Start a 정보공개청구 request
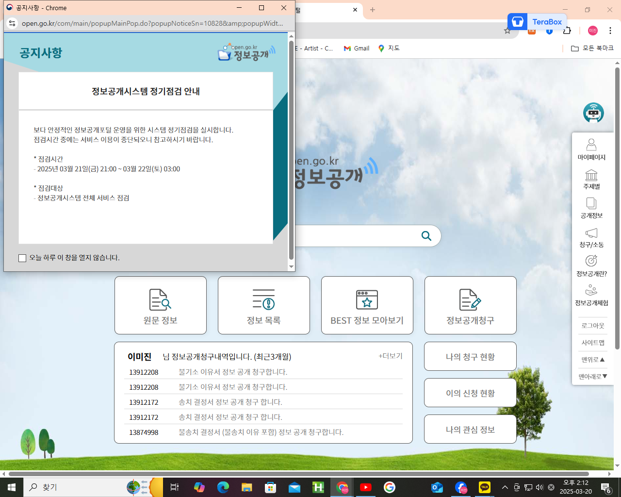Viewport: 621px width, 497px height. click(470, 305)
